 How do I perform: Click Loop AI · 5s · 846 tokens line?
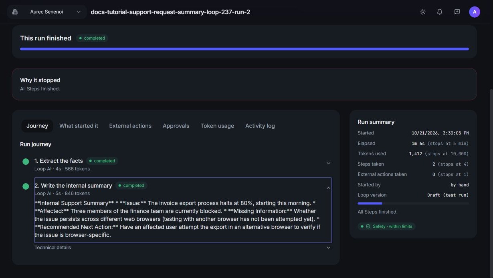coord(62,194)
